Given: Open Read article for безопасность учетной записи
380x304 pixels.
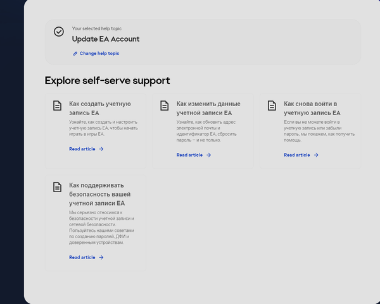Looking at the screenshot, I should coord(82,257).
